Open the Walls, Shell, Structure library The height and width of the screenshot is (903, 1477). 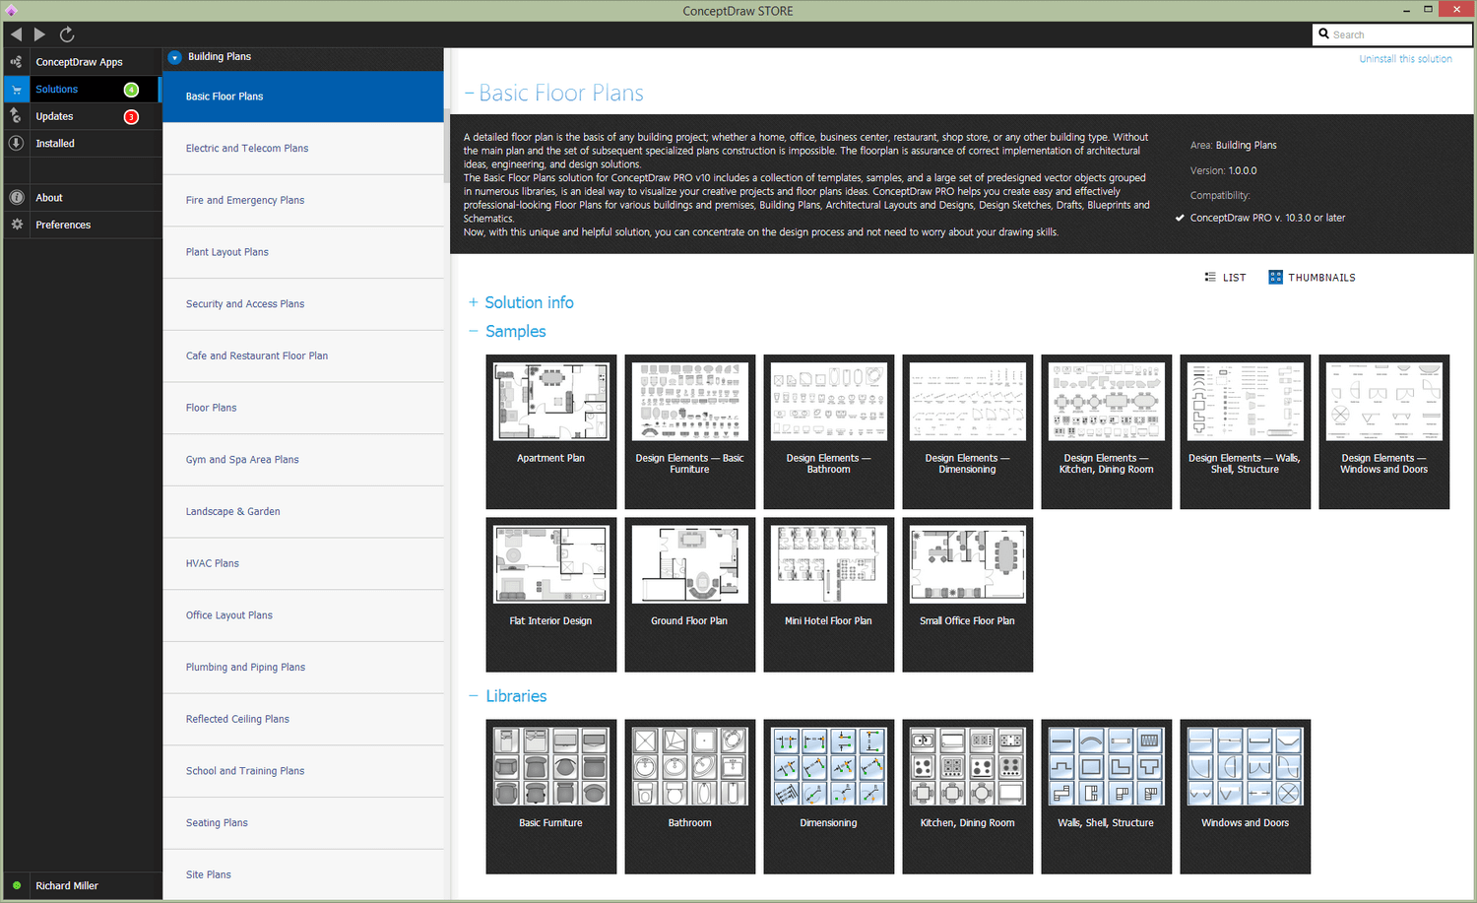(x=1107, y=797)
